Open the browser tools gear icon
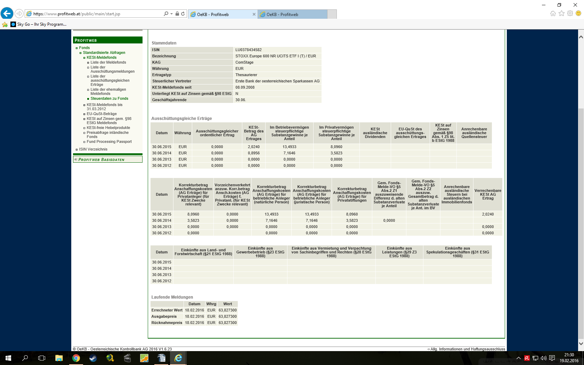 (570, 14)
